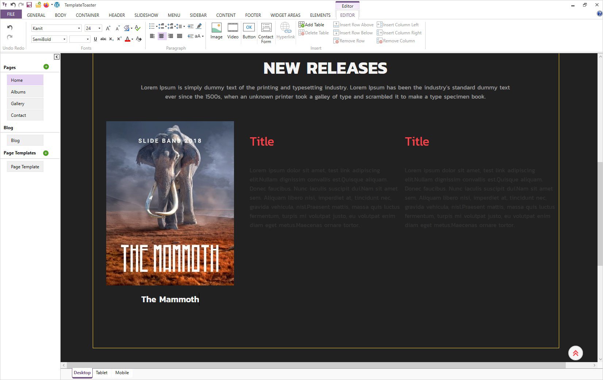Insert a Contact Form
Screen dimensions: 603x380
pyautogui.click(x=266, y=32)
